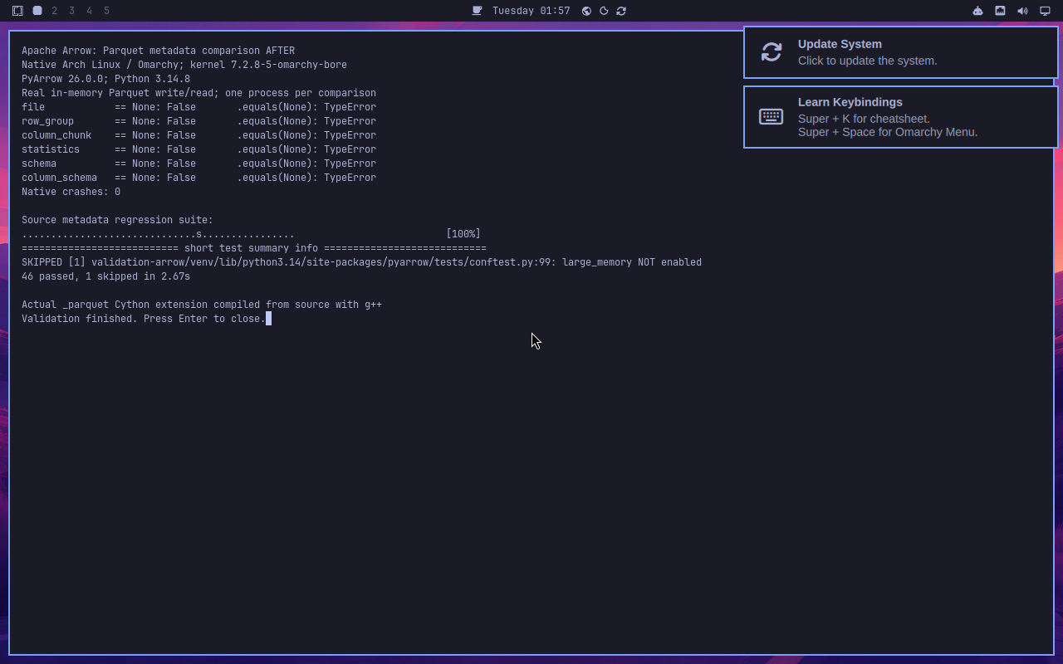Click the keyboard icon in Learn Keybindings notification
Screen dimensions: 1063x664
771,117
